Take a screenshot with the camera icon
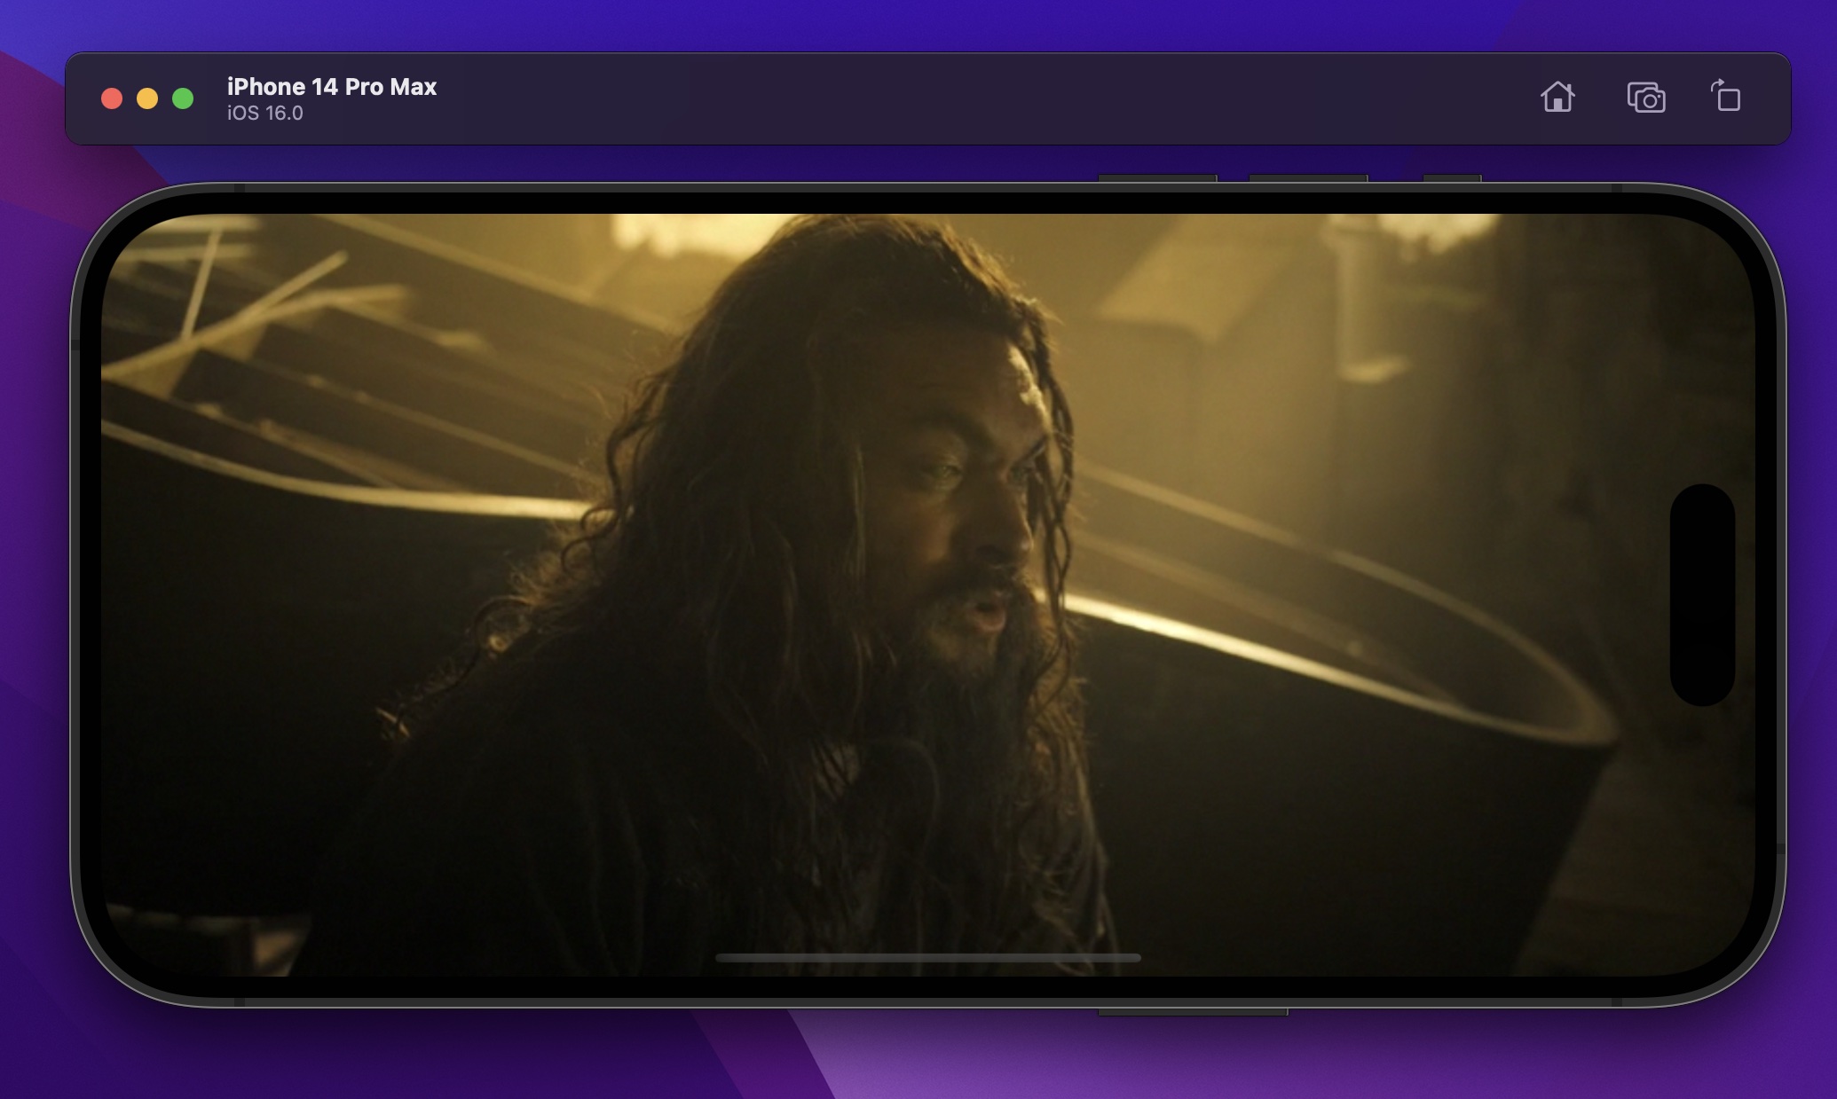 click(1645, 98)
